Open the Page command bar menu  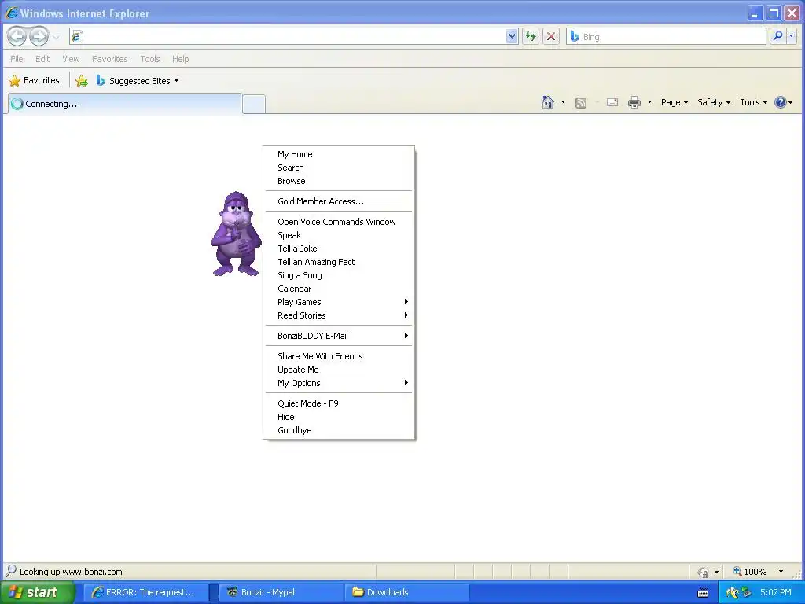(674, 102)
